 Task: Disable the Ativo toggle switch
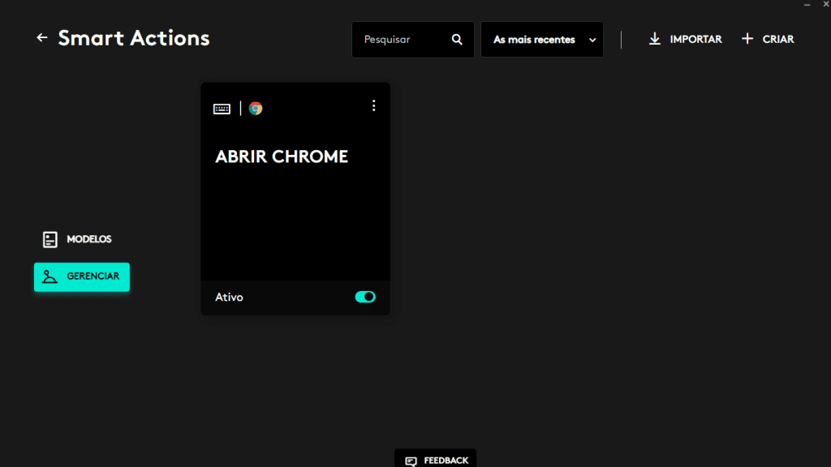pos(365,297)
